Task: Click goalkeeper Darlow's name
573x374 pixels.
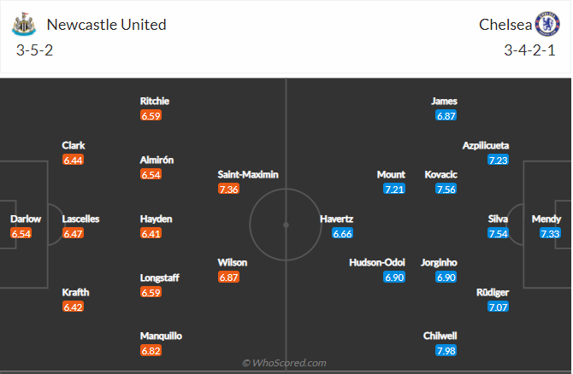Action: click(x=25, y=219)
